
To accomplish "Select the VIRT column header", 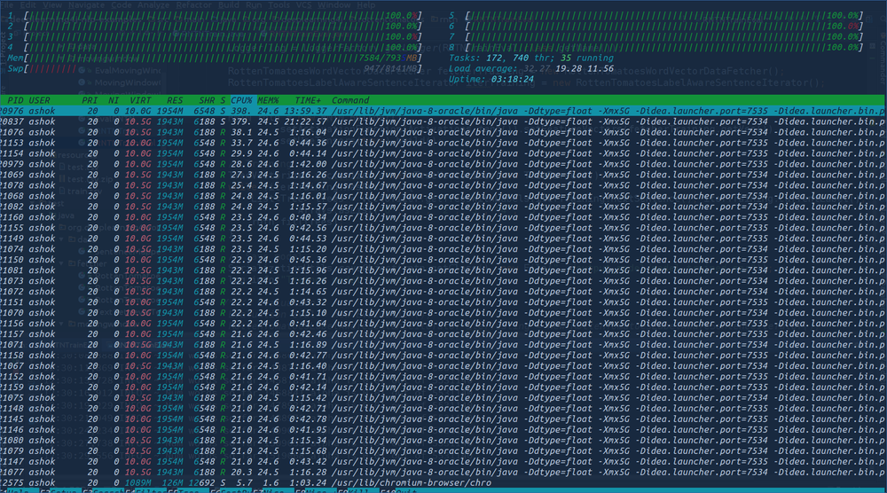I will (140, 100).
